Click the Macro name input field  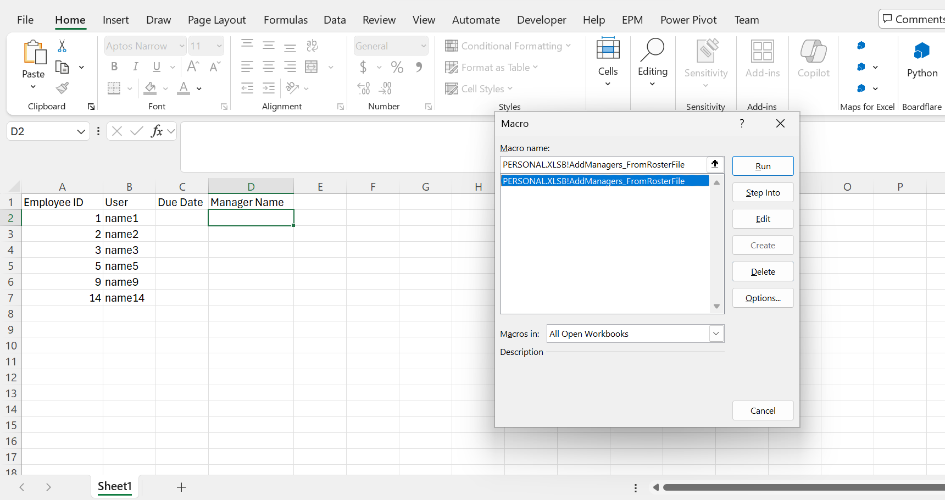[x=603, y=164]
